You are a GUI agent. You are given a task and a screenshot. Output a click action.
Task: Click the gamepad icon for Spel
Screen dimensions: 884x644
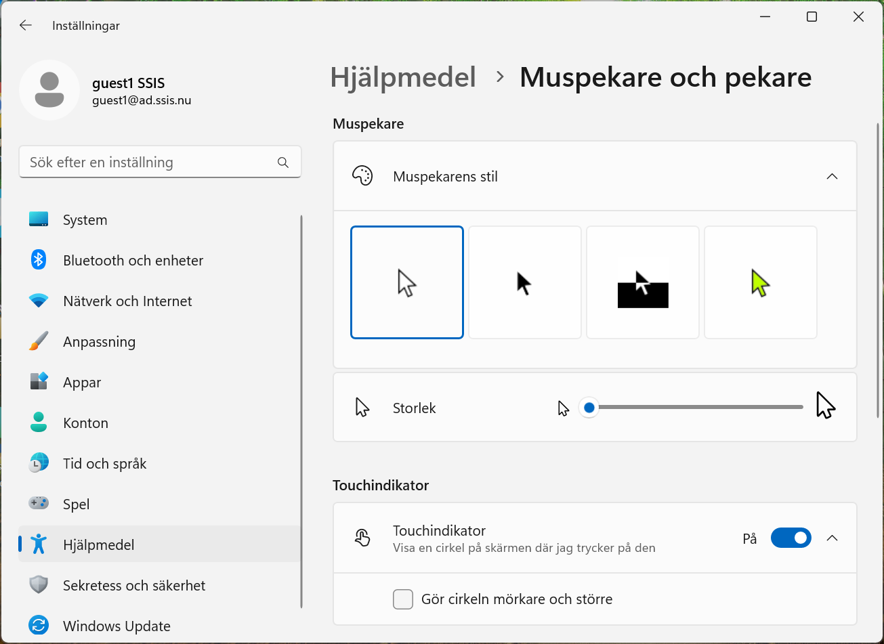(x=39, y=504)
